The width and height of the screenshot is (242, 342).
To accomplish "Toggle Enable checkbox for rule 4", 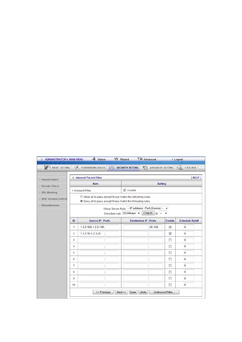I will pyautogui.click(x=170, y=246).
